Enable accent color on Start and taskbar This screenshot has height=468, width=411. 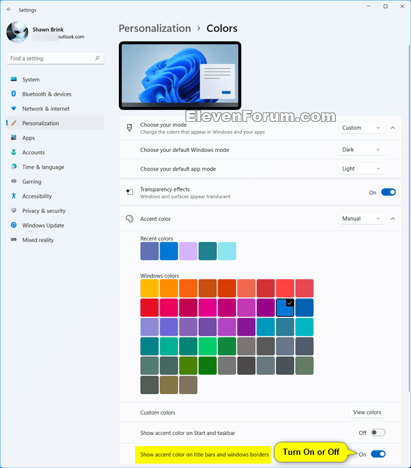[378, 432]
